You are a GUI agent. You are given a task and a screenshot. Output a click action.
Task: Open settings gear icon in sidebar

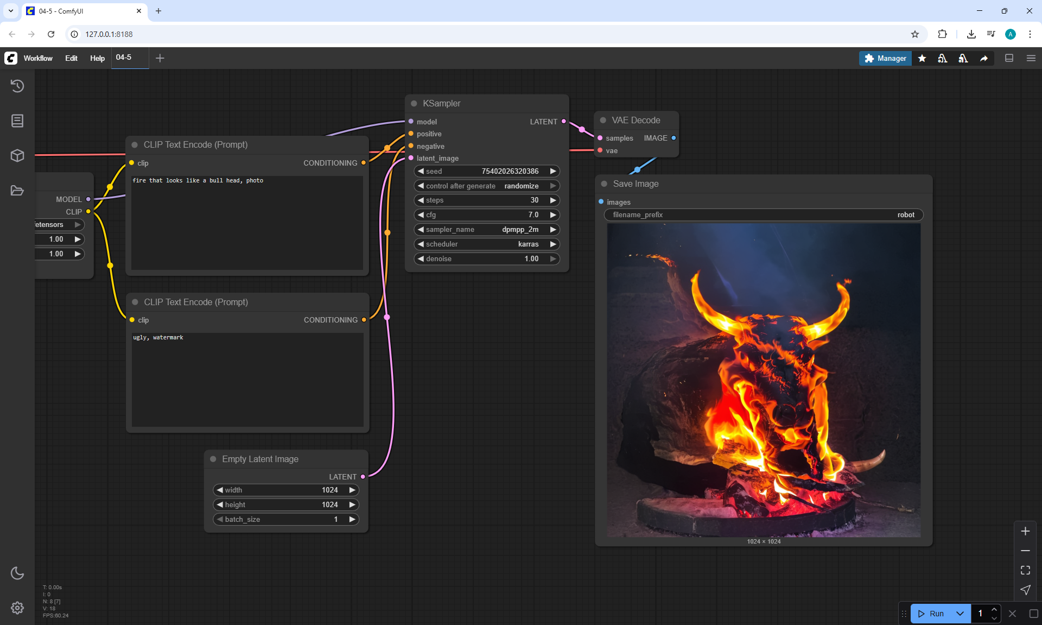pyautogui.click(x=17, y=608)
